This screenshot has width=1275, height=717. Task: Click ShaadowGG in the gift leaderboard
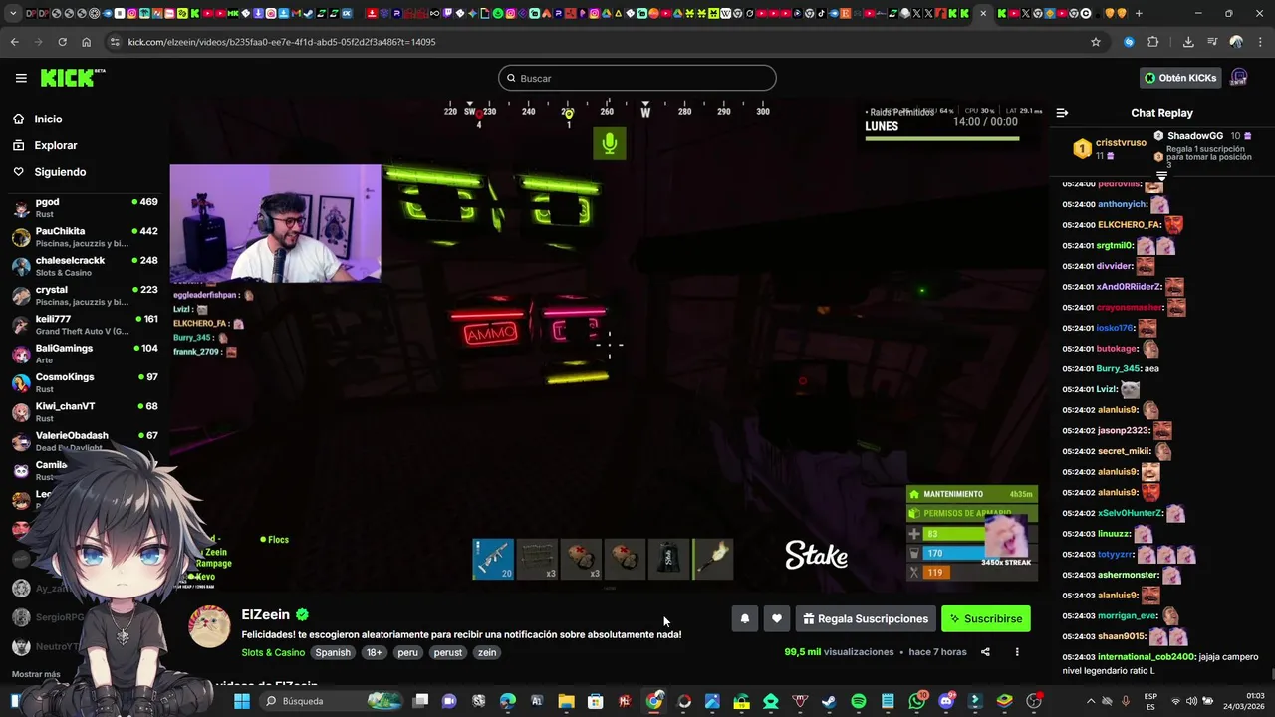[1195, 136]
